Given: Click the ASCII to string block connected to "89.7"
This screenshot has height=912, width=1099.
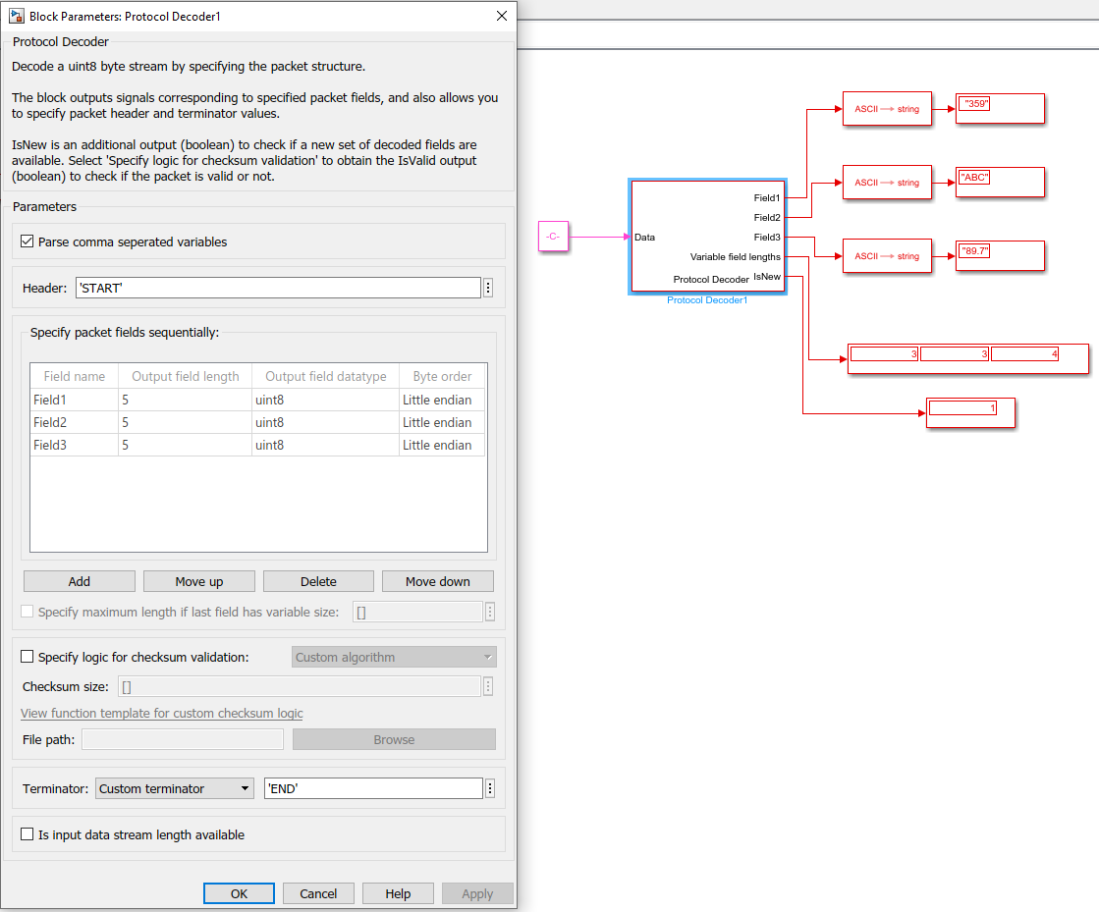Looking at the screenshot, I should (886, 256).
